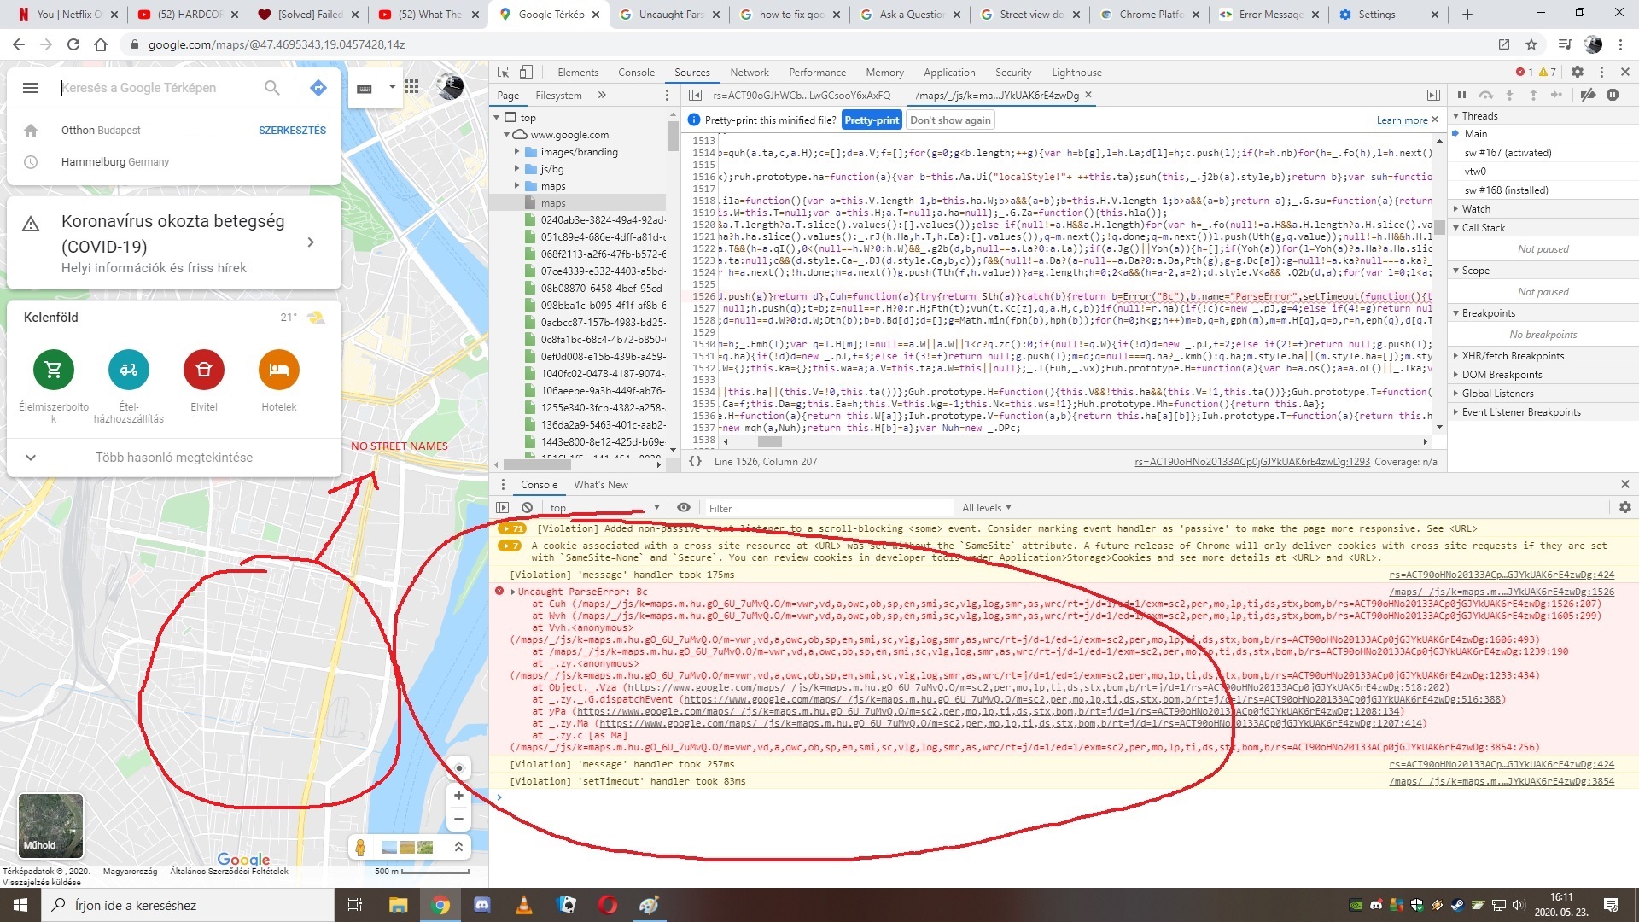Viewport: 1639px width, 922px height.
Task: Click Don't show again button
Action: point(950,120)
